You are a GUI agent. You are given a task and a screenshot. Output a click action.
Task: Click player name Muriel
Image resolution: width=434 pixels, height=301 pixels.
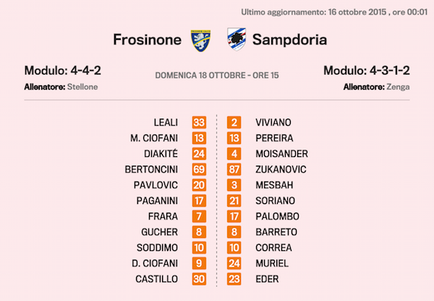point(272,263)
